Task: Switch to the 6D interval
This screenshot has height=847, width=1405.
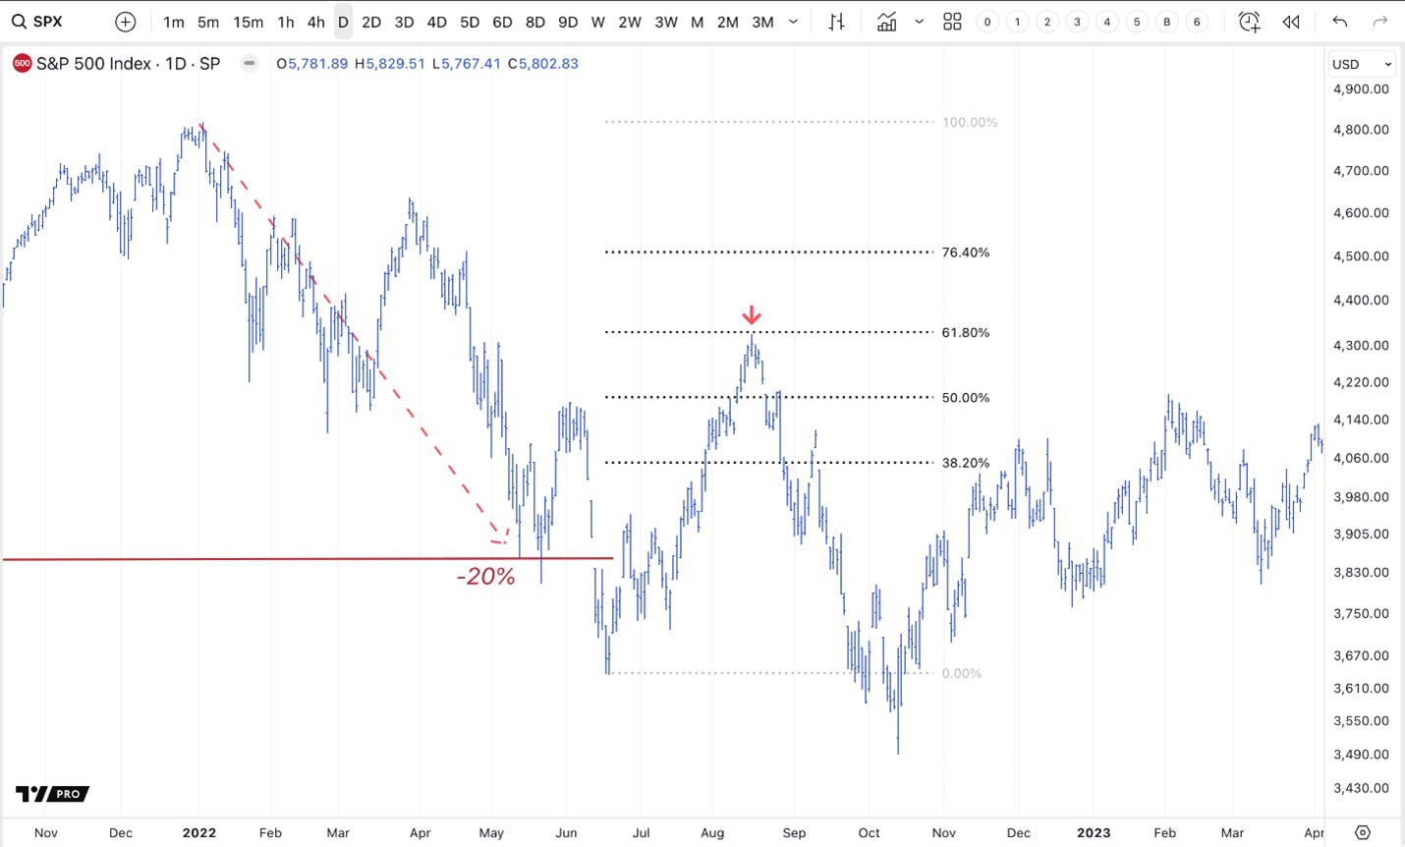Action: (502, 22)
